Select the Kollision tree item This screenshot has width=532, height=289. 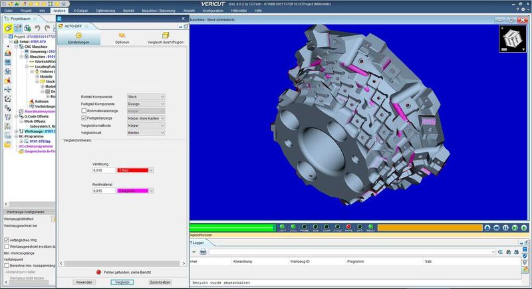pyautogui.click(x=42, y=101)
